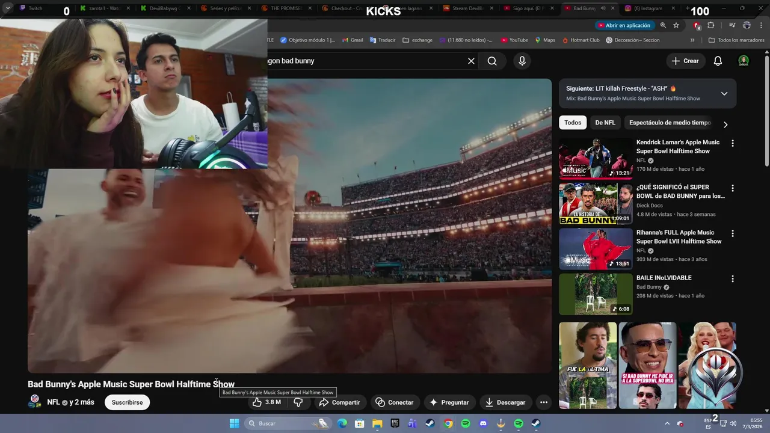
Task: Open the Gmail bookmark
Action: point(353,40)
